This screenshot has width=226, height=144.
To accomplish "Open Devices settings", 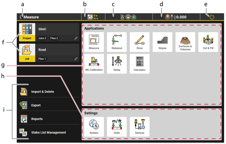I will tap(140, 127).
